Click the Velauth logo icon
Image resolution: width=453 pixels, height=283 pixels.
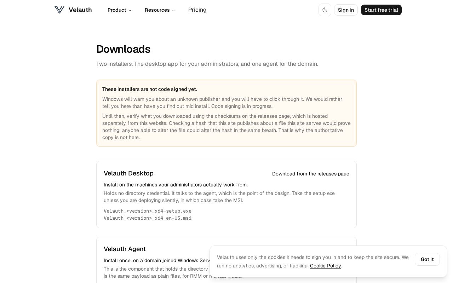tap(59, 10)
